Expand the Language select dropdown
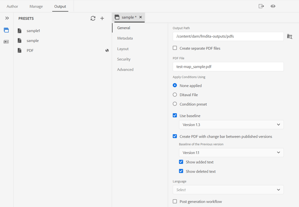 (228, 190)
